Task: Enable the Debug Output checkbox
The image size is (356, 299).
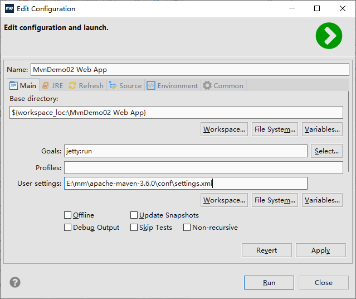Action: click(68, 228)
